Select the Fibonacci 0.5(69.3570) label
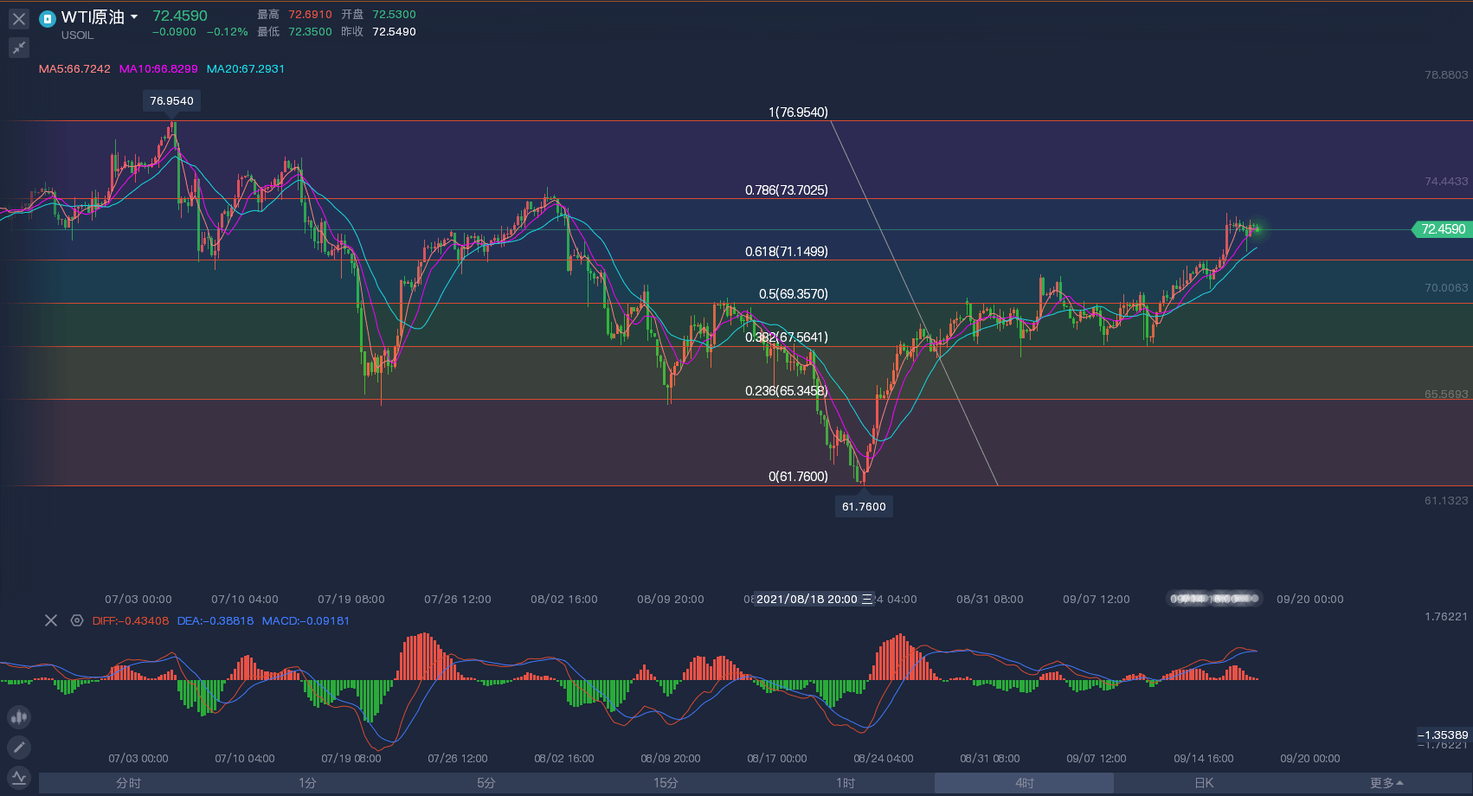 794,294
